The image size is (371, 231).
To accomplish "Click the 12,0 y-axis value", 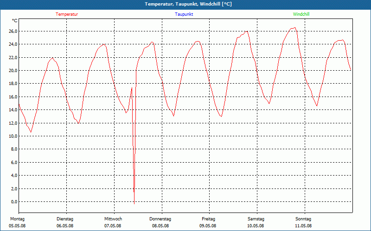I will pos(13,123).
